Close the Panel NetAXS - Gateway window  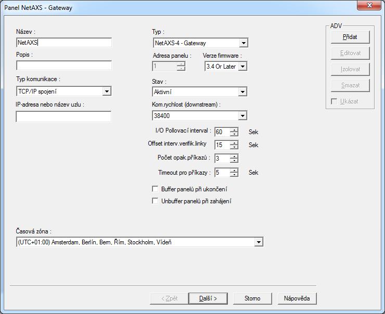tap(369, 5)
